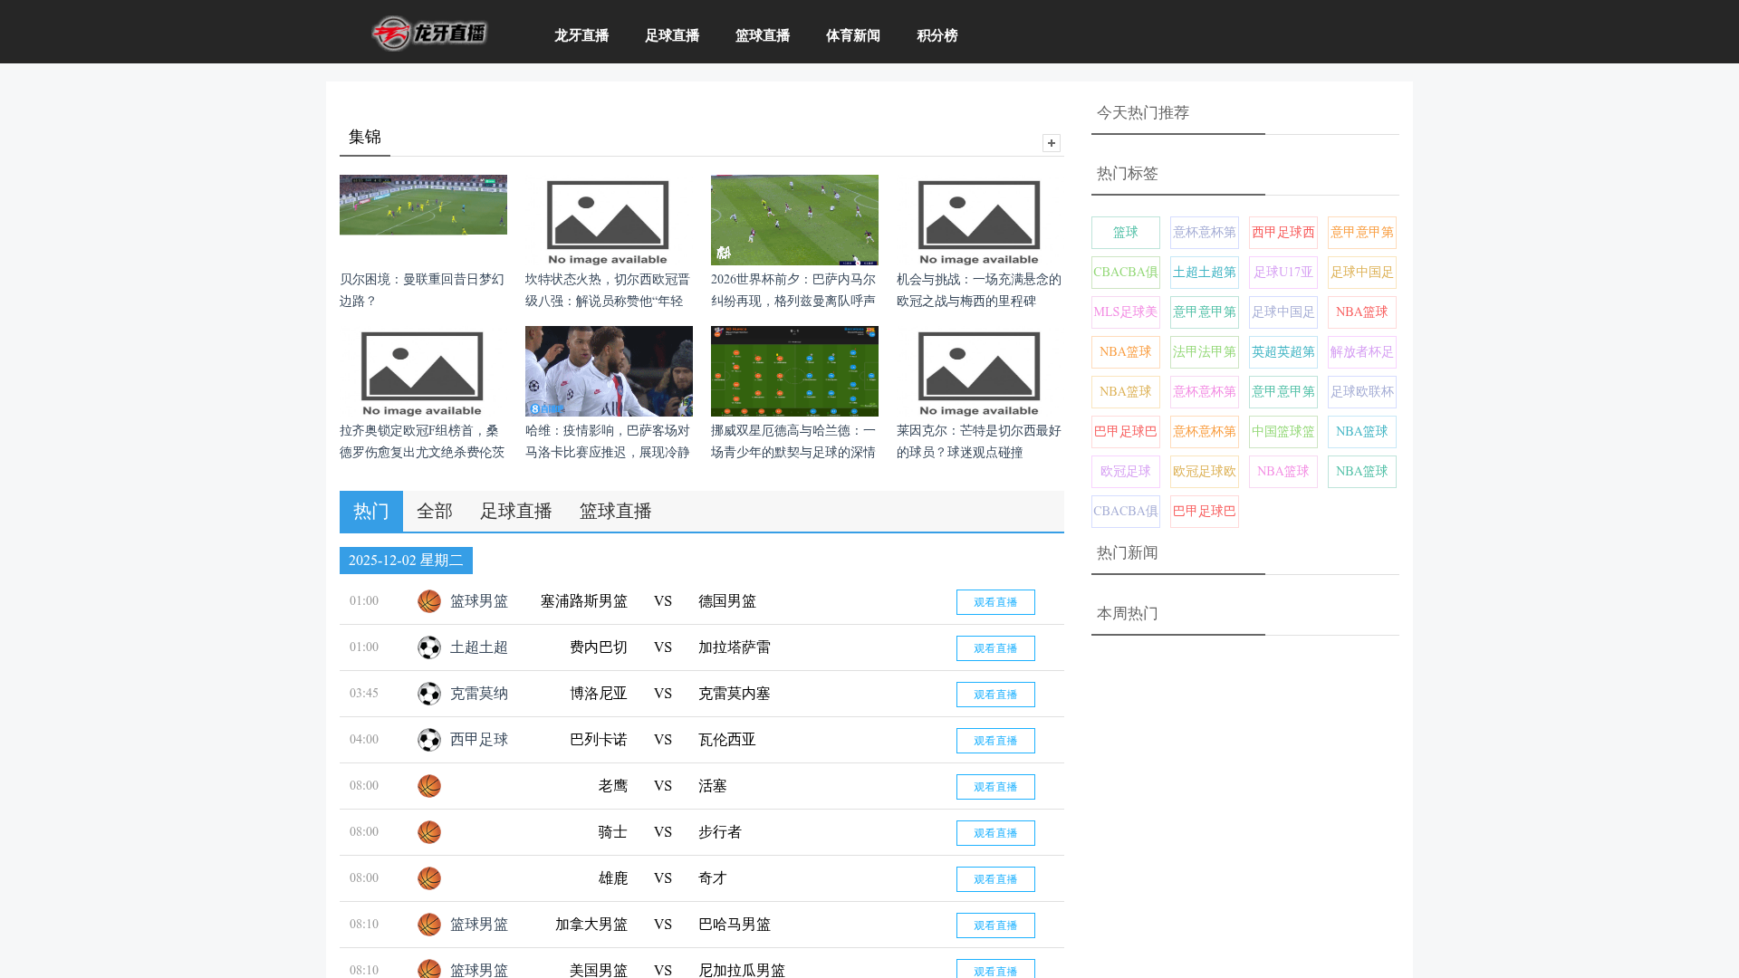Open the 贝尔困境 article thumbnail

pyautogui.click(x=423, y=205)
